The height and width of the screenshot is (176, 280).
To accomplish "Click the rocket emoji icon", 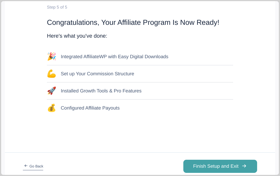I will (x=51, y=91).
